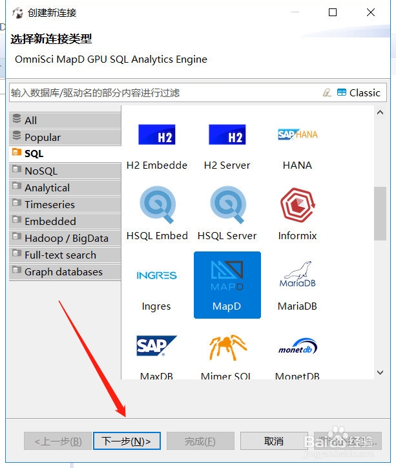The height and width of the screenshot is (468, 396).
Task: Click scroll down arrow of driver list
Action: pyautogui.click(x=380, y=372)
